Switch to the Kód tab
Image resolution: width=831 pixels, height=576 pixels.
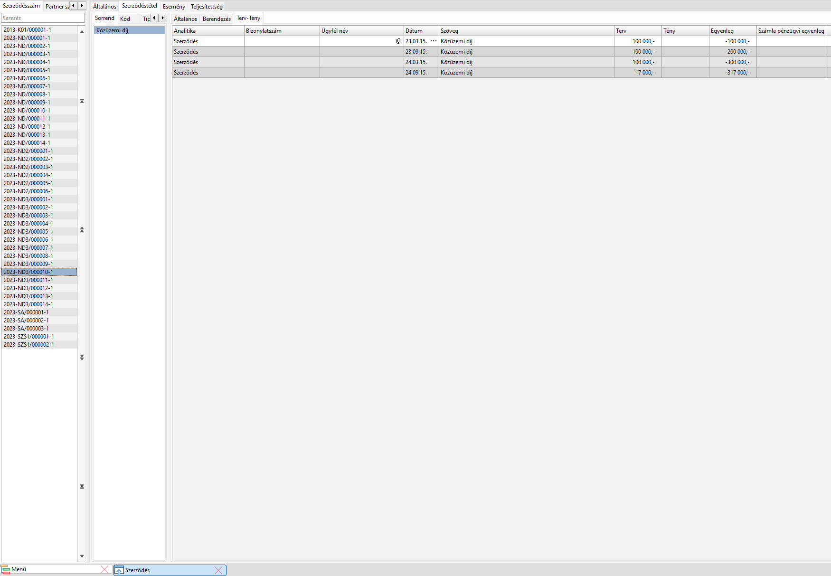click(125, 19)
